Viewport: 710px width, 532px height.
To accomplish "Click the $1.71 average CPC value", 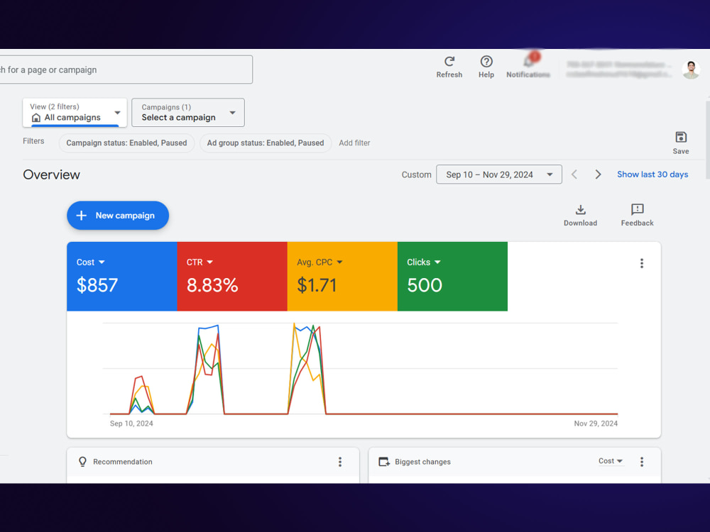I will click(x=317, y=285).
